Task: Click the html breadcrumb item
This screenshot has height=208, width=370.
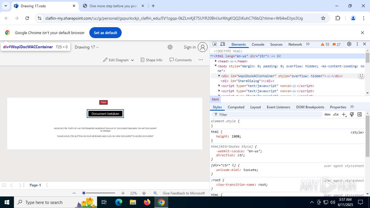Action: coord(215,99)
